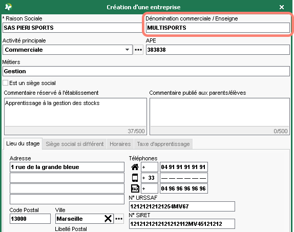The width and height of the screenshot is (294, 232).
Task: Open the Taxe d'apprentissage tab
Action: (x=163, y=144)
